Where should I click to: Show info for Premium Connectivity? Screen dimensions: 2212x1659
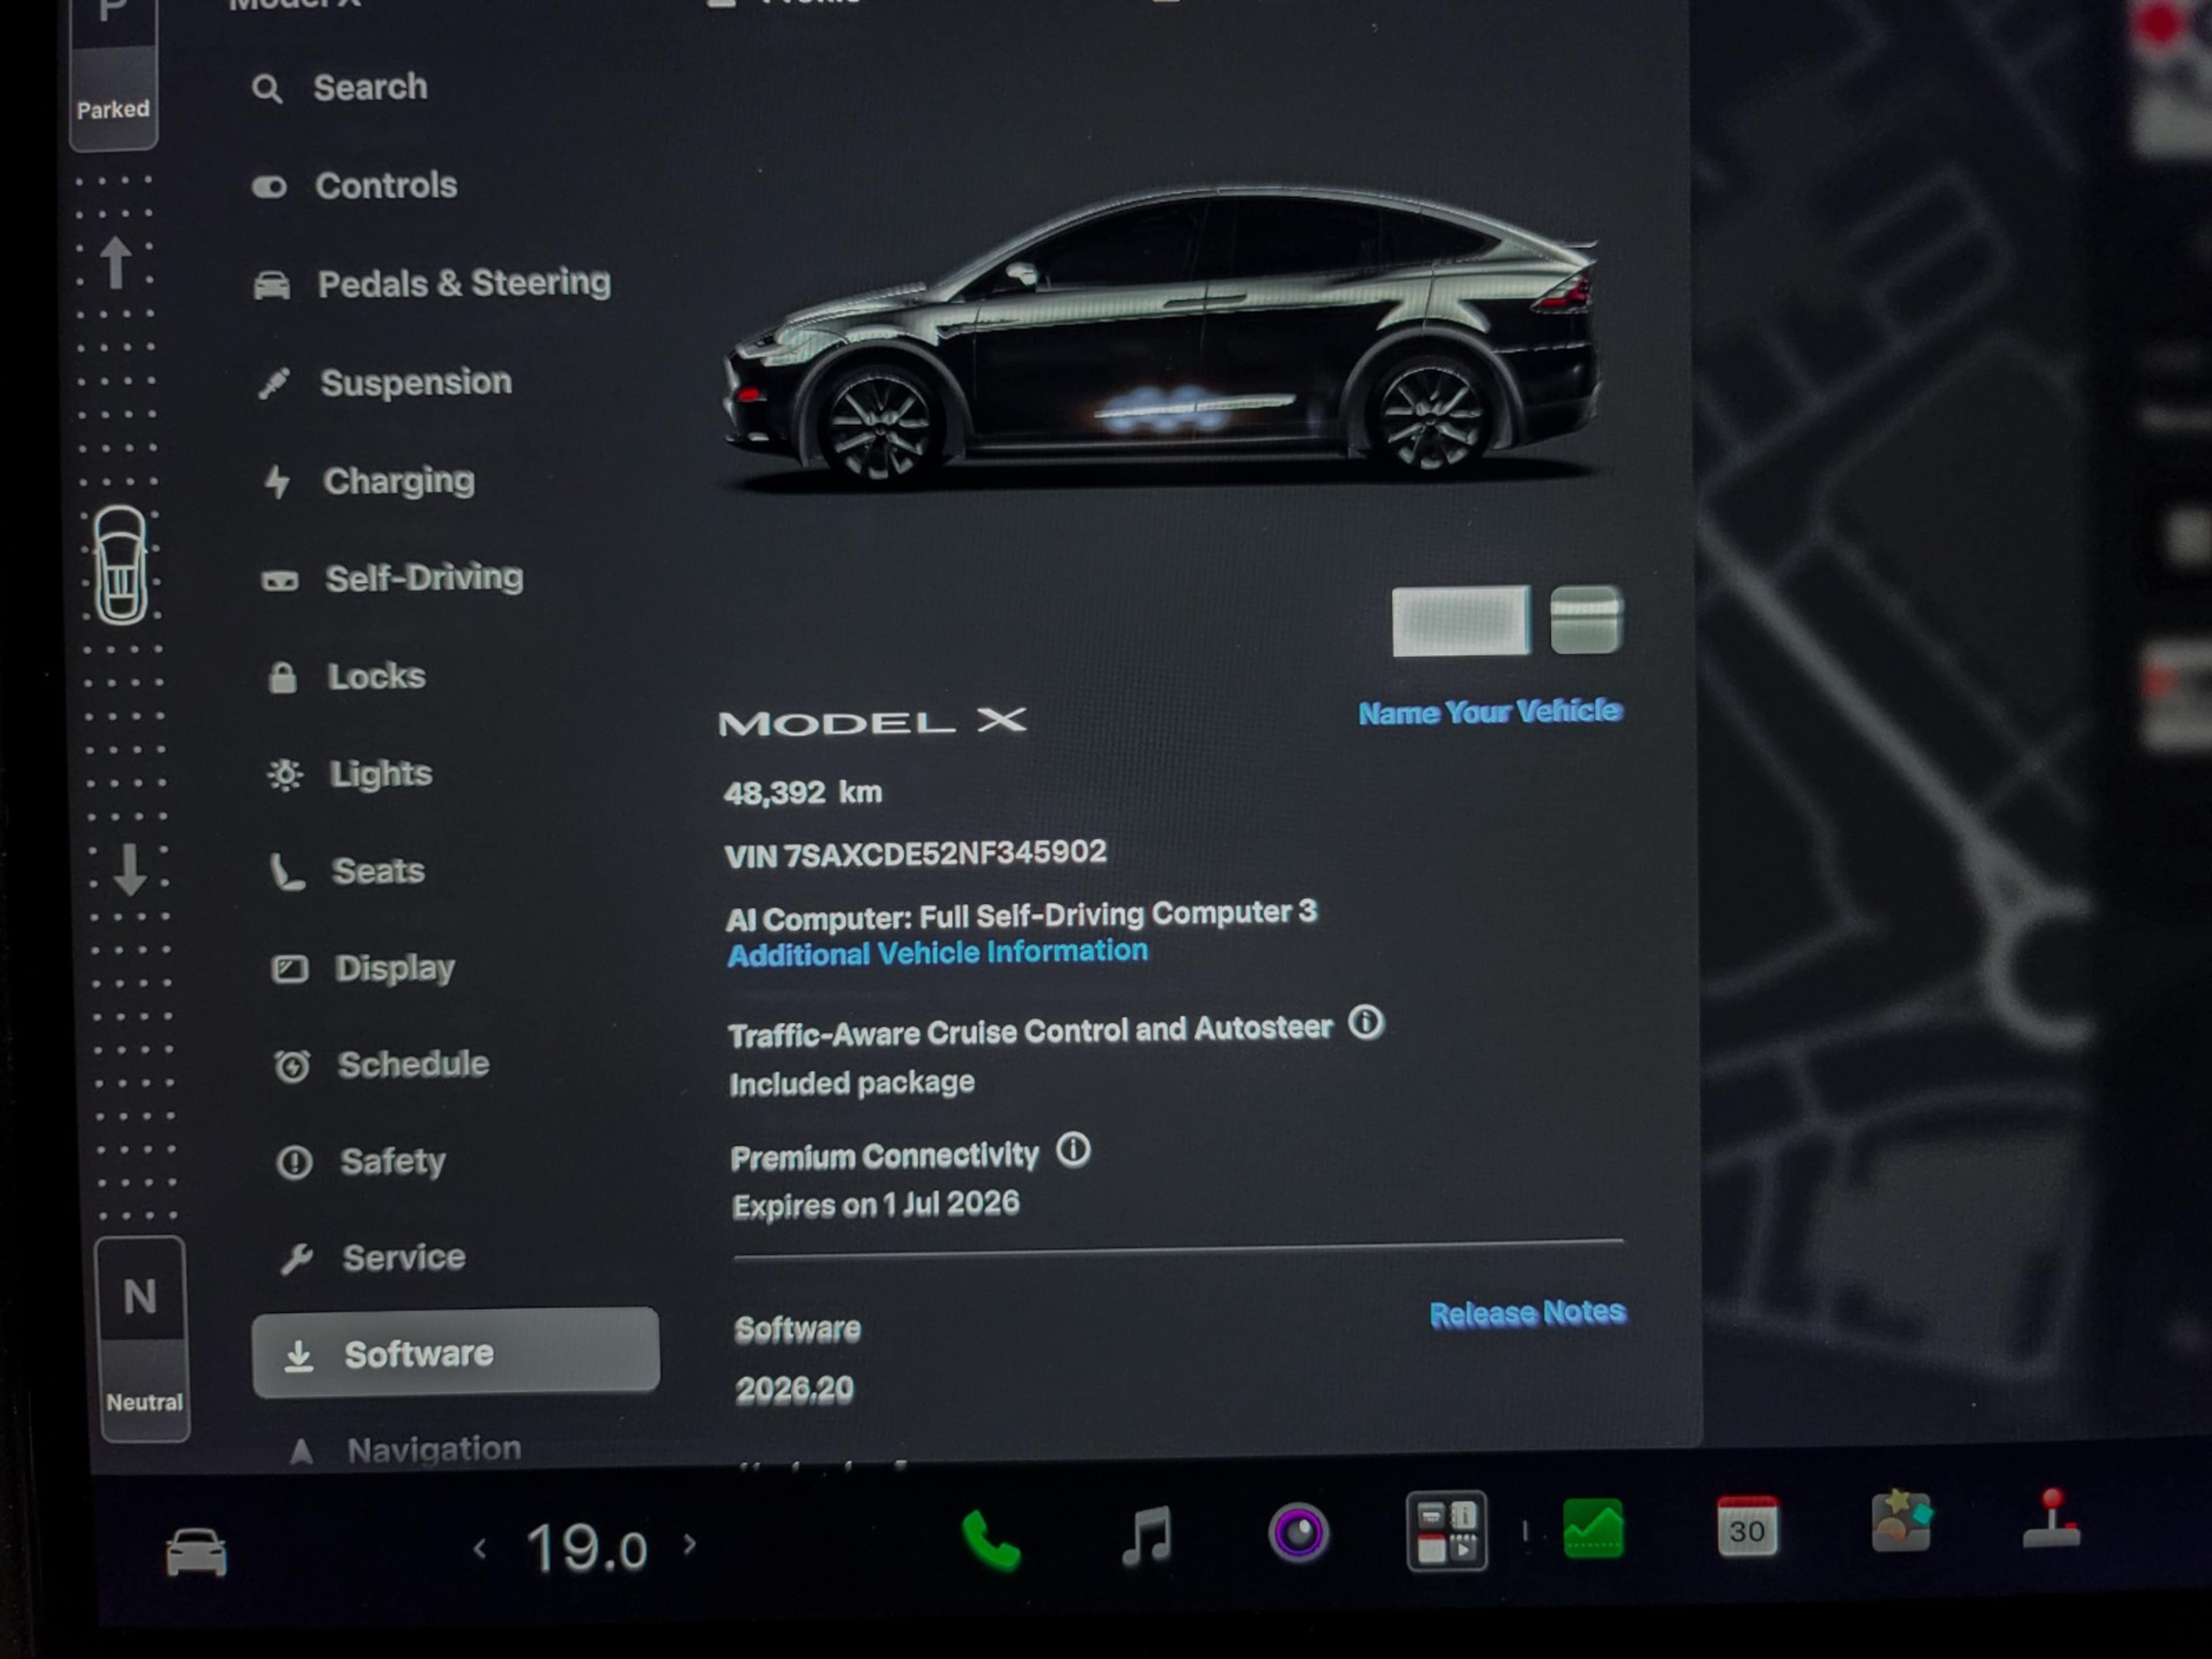pyautogui.click(x=1074, y=1150)
